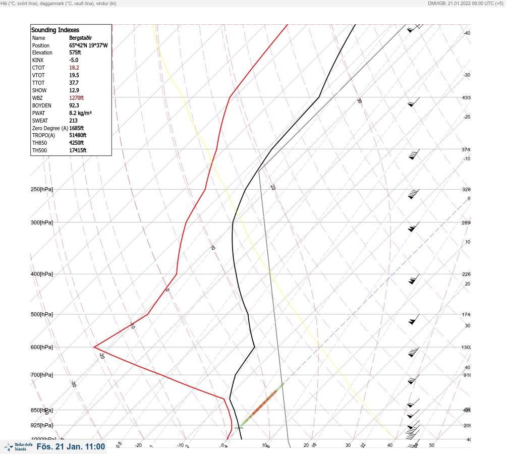The image size is (506, 454).
Task: Click the 'Fös. 21 Jan. 11:00' date label
Action: (x=71, y=446)
